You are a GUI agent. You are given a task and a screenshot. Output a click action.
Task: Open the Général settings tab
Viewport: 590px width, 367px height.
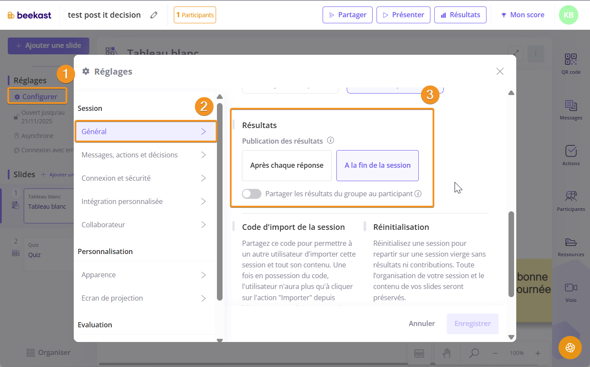coord(144,132)
